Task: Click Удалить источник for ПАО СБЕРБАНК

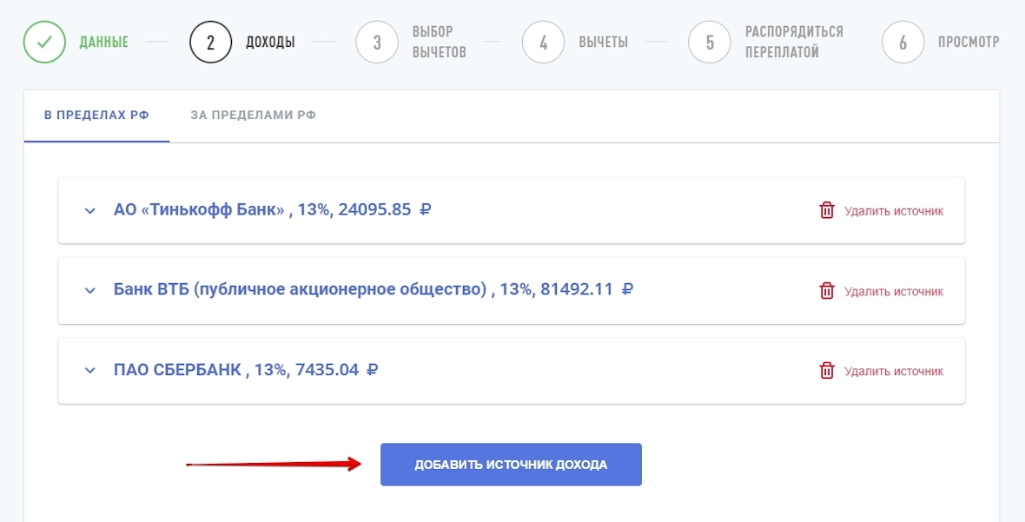Action: (894, 371)
